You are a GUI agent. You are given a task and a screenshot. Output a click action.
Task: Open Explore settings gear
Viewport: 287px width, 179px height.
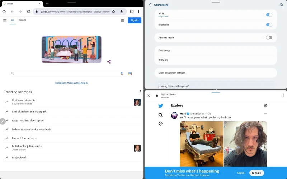tap(265, 105)
